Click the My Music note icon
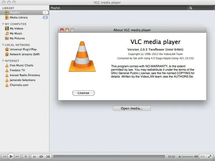215x161 pixels. click(7, 33)
